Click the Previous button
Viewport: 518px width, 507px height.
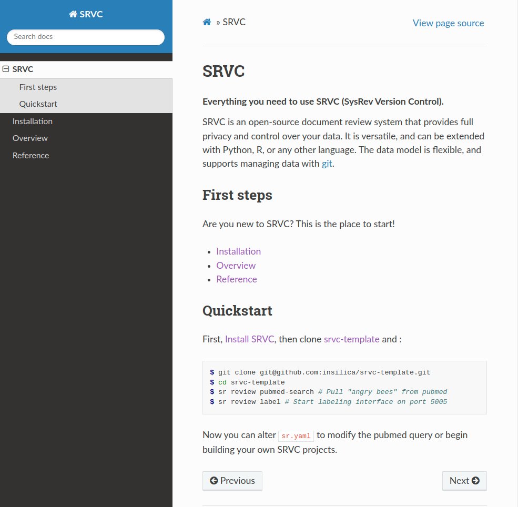(x=232, y=481)
